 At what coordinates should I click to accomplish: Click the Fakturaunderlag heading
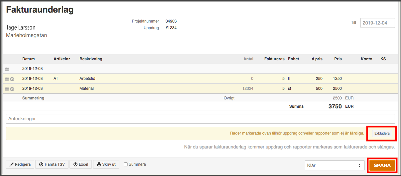[40, 10]
